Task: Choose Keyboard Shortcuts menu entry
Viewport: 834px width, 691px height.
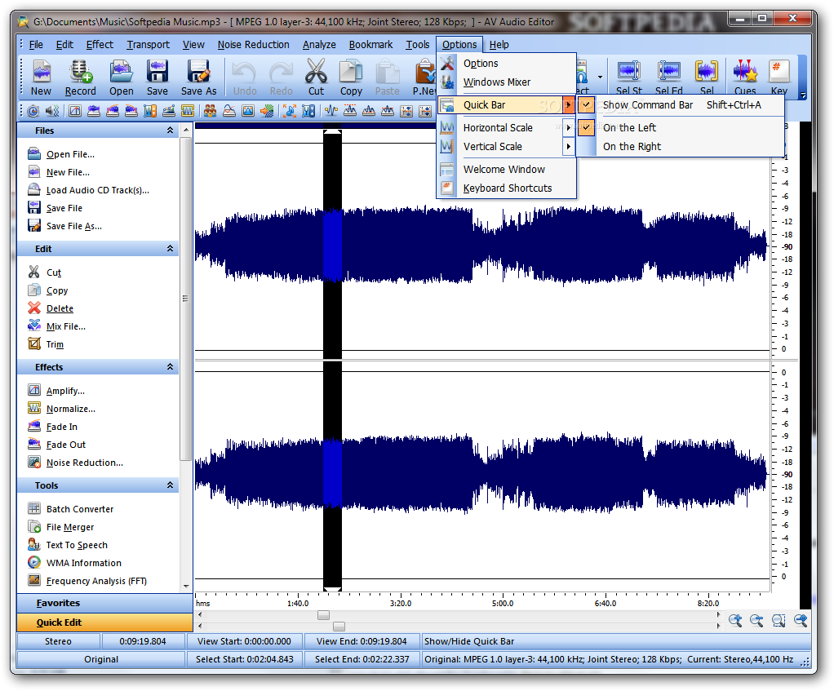Action: pos(506,188)
